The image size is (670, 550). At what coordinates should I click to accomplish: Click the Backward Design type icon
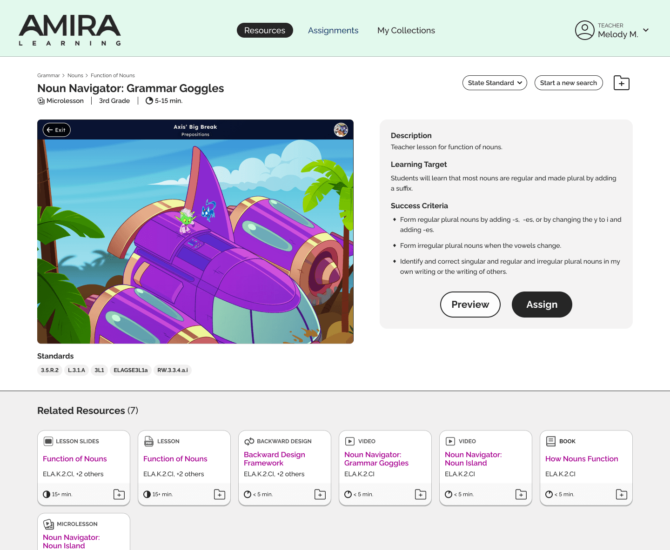pyautogui.click(x=249, y=441)
